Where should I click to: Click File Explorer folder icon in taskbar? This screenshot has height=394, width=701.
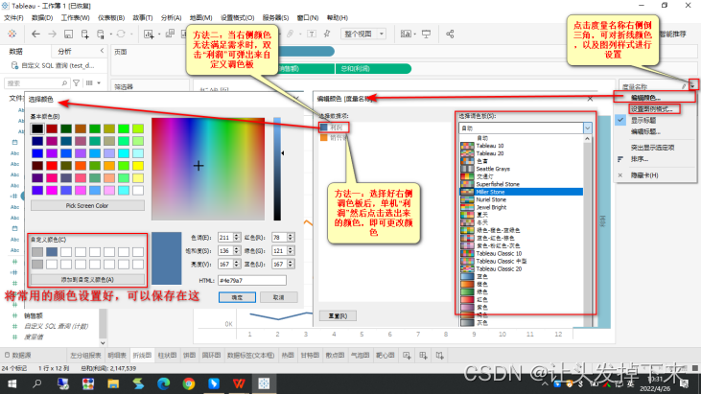[x=113, y=383]
